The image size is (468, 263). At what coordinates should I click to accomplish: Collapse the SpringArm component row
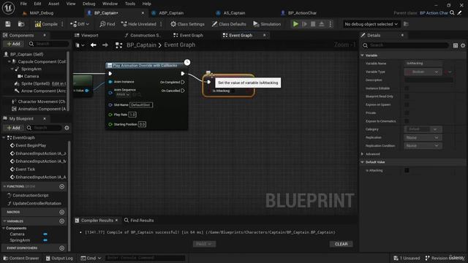(x=12, y=69)
